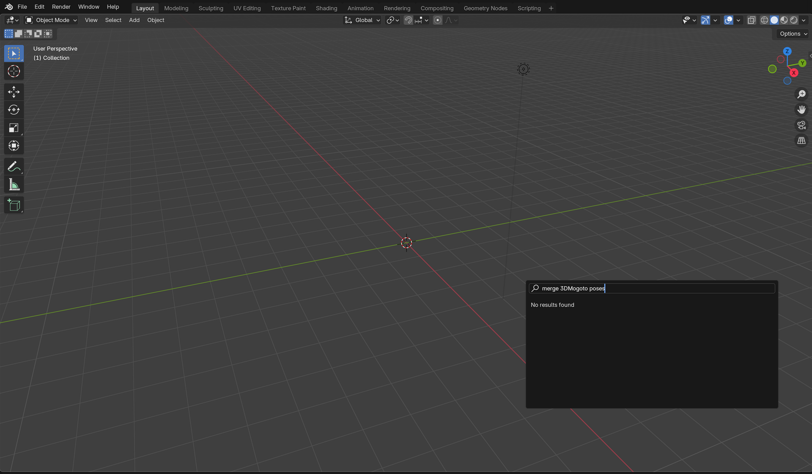Image resolution: width=812 pixels, height=474 pixels.
Task: Select the 3D Cursor tool
Action: click(x=14, y=72)
